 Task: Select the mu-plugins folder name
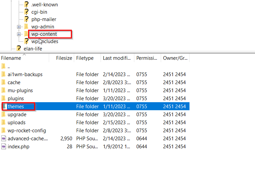tap(20, 91)
